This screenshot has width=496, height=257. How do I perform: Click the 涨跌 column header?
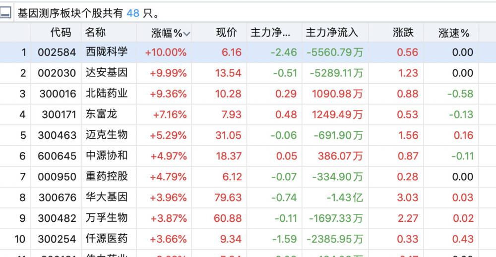[x=403, y=33]
